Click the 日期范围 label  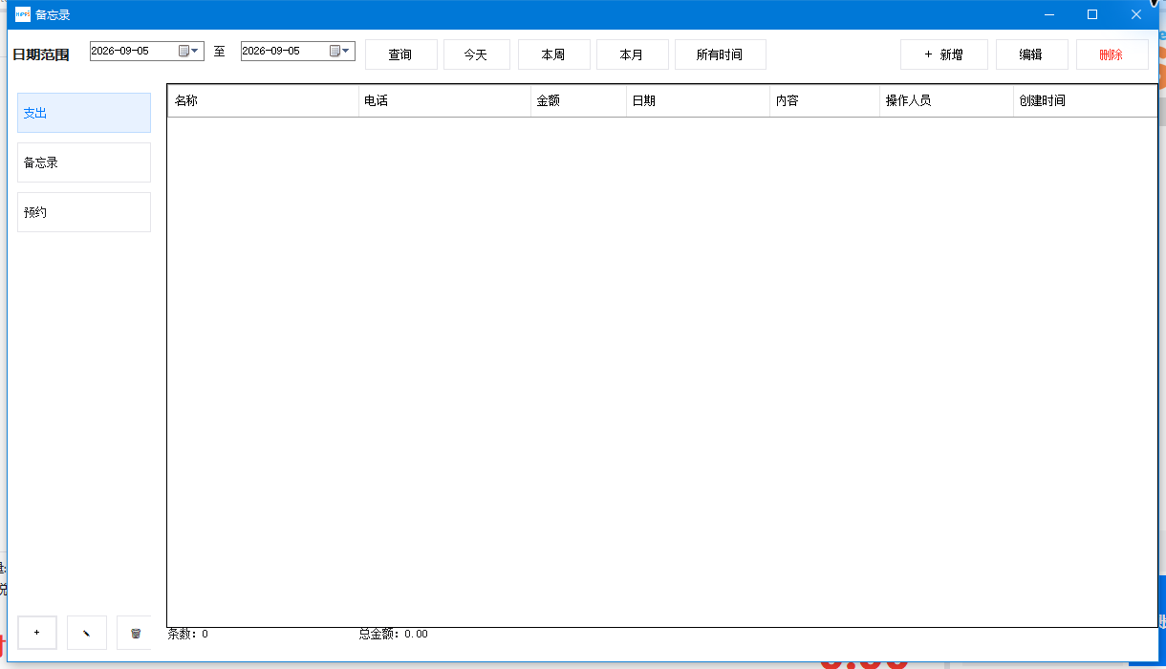coord(41,54)
